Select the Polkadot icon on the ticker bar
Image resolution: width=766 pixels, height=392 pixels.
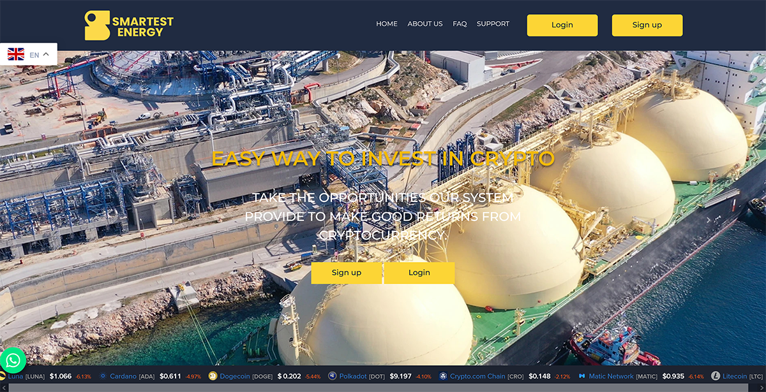(331, 376)
